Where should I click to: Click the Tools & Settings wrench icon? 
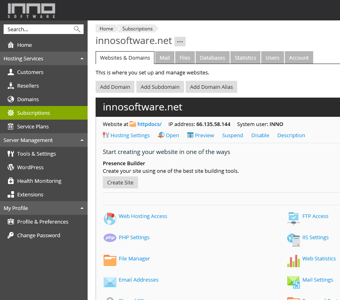11,154
